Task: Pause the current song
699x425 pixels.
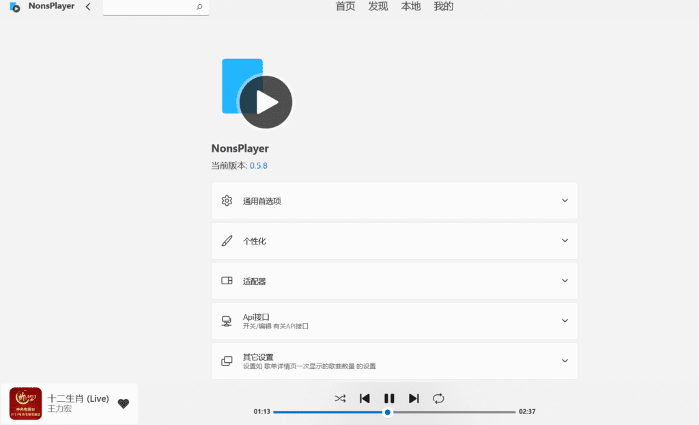Action: [389, 398]
